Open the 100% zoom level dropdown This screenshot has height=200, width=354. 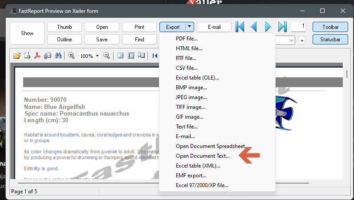(98, 56)
